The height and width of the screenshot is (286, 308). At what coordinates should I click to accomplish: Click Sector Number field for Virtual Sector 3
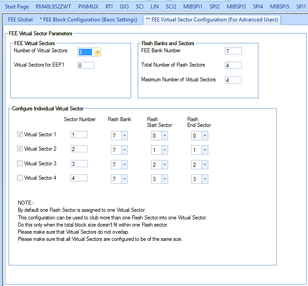point(79,164)
